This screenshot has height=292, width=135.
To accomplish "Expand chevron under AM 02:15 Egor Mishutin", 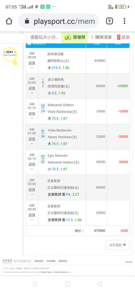I will click(x=32, y=169).
